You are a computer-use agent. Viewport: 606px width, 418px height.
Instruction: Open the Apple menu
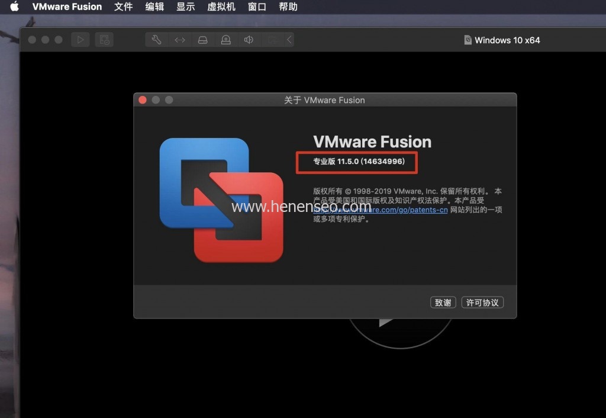point(14,7)
